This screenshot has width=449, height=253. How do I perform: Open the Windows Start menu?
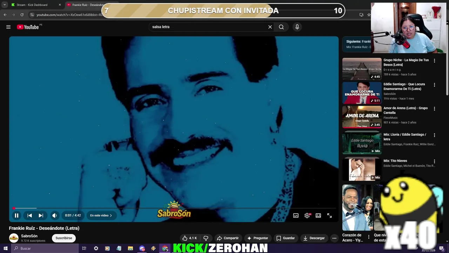[x=5, y=248]
